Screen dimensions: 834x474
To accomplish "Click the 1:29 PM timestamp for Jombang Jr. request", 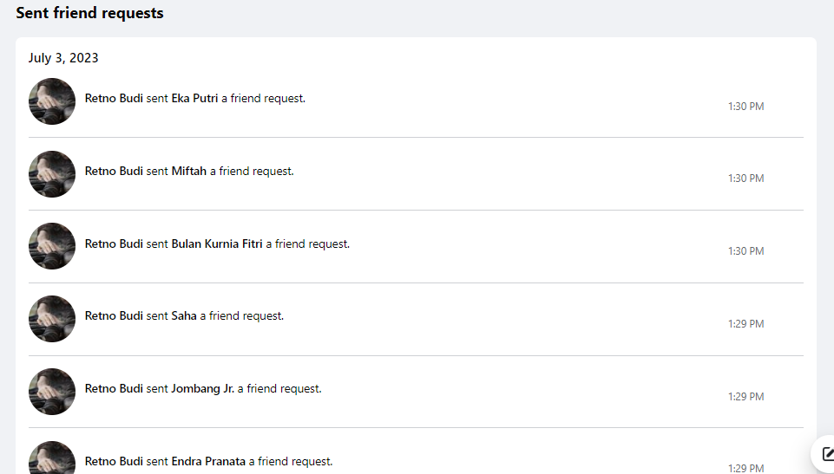I will click(x=745, y=397).
